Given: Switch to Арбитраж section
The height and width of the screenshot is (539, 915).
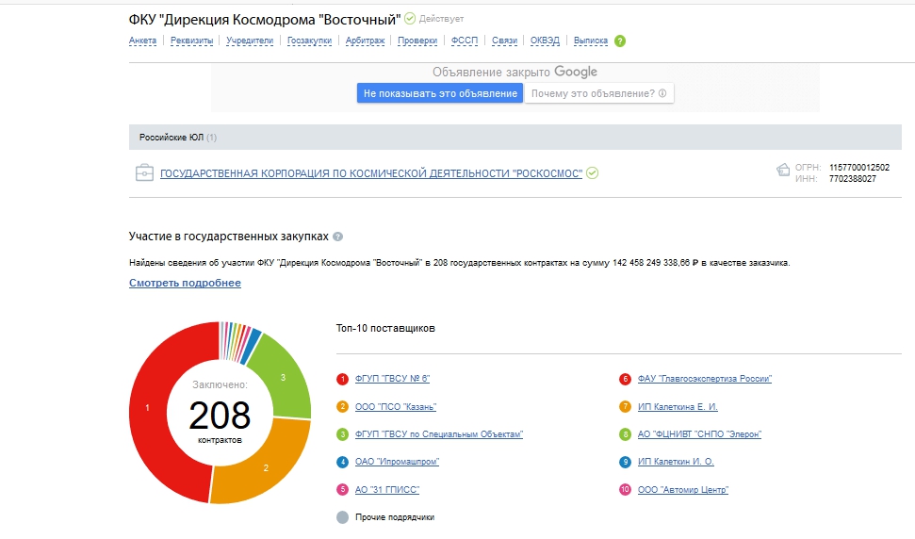Looking at the screenshot, I should (x=365, y=41).
